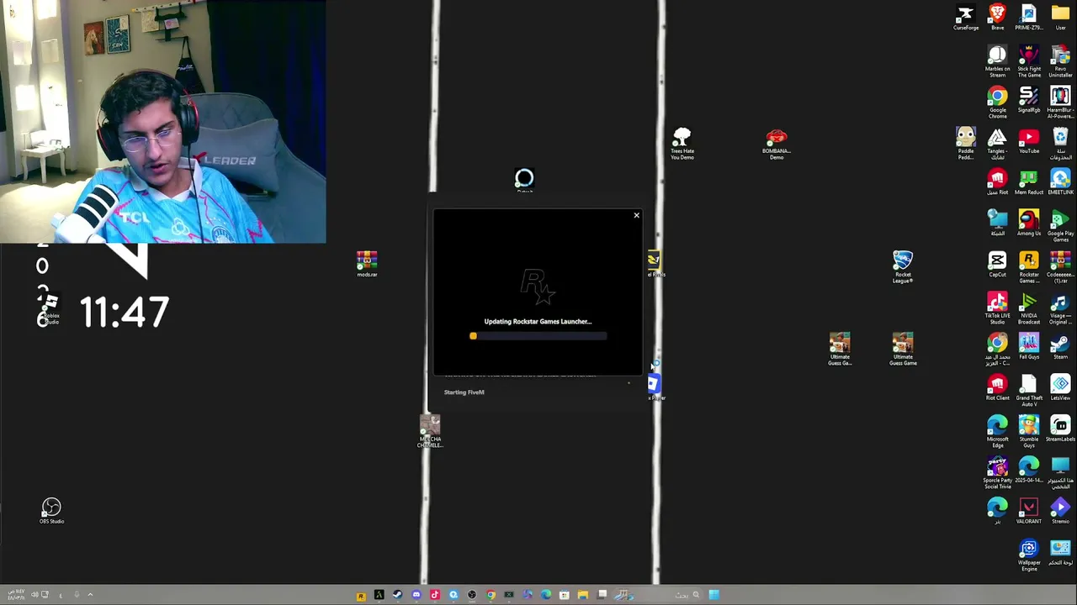Viewport: 1077px width, 605px height.
Task: Launch OBS Studio desktop shortcut
Action: tap(51, 511)
